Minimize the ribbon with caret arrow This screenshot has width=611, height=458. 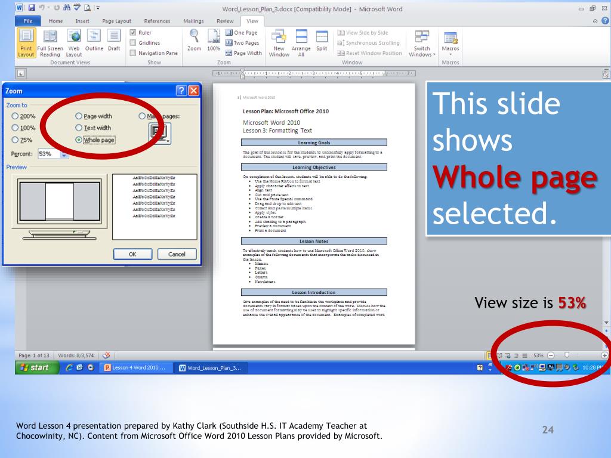coord(595,21)
